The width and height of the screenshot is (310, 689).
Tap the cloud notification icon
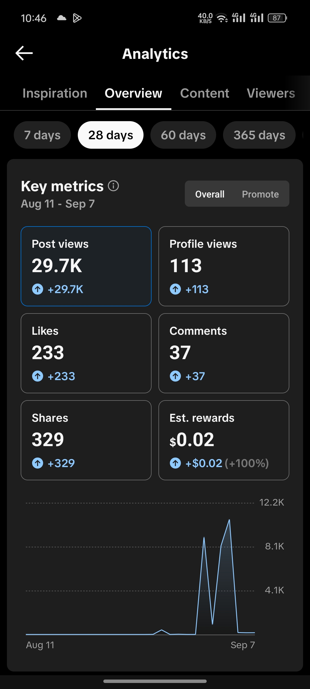click(x=61, y=18)
